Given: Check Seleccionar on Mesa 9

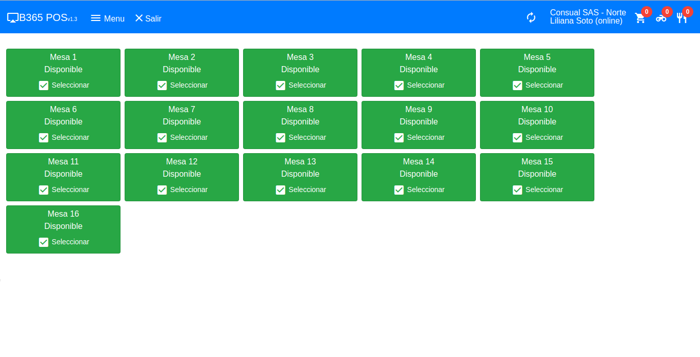Looking at the screenshot, I should click(419, 138).
